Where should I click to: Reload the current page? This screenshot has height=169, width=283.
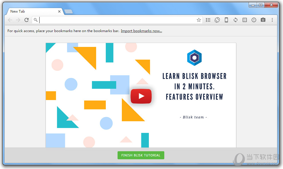pyautogui.click(x=27, y=20)
